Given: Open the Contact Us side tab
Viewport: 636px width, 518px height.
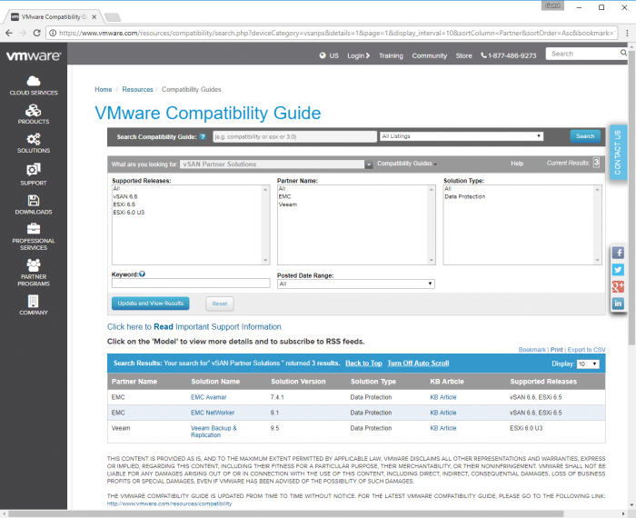Looking at the screenshot, I should [618, 152].
